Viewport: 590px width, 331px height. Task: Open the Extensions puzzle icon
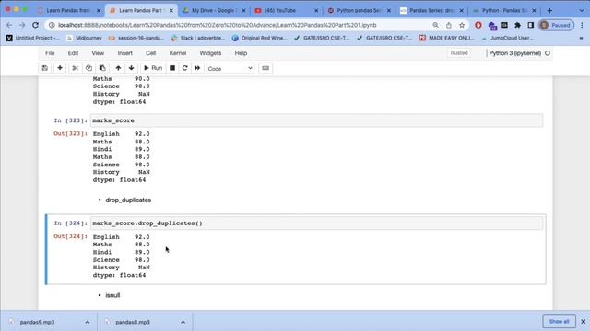(x=518, y=25)
